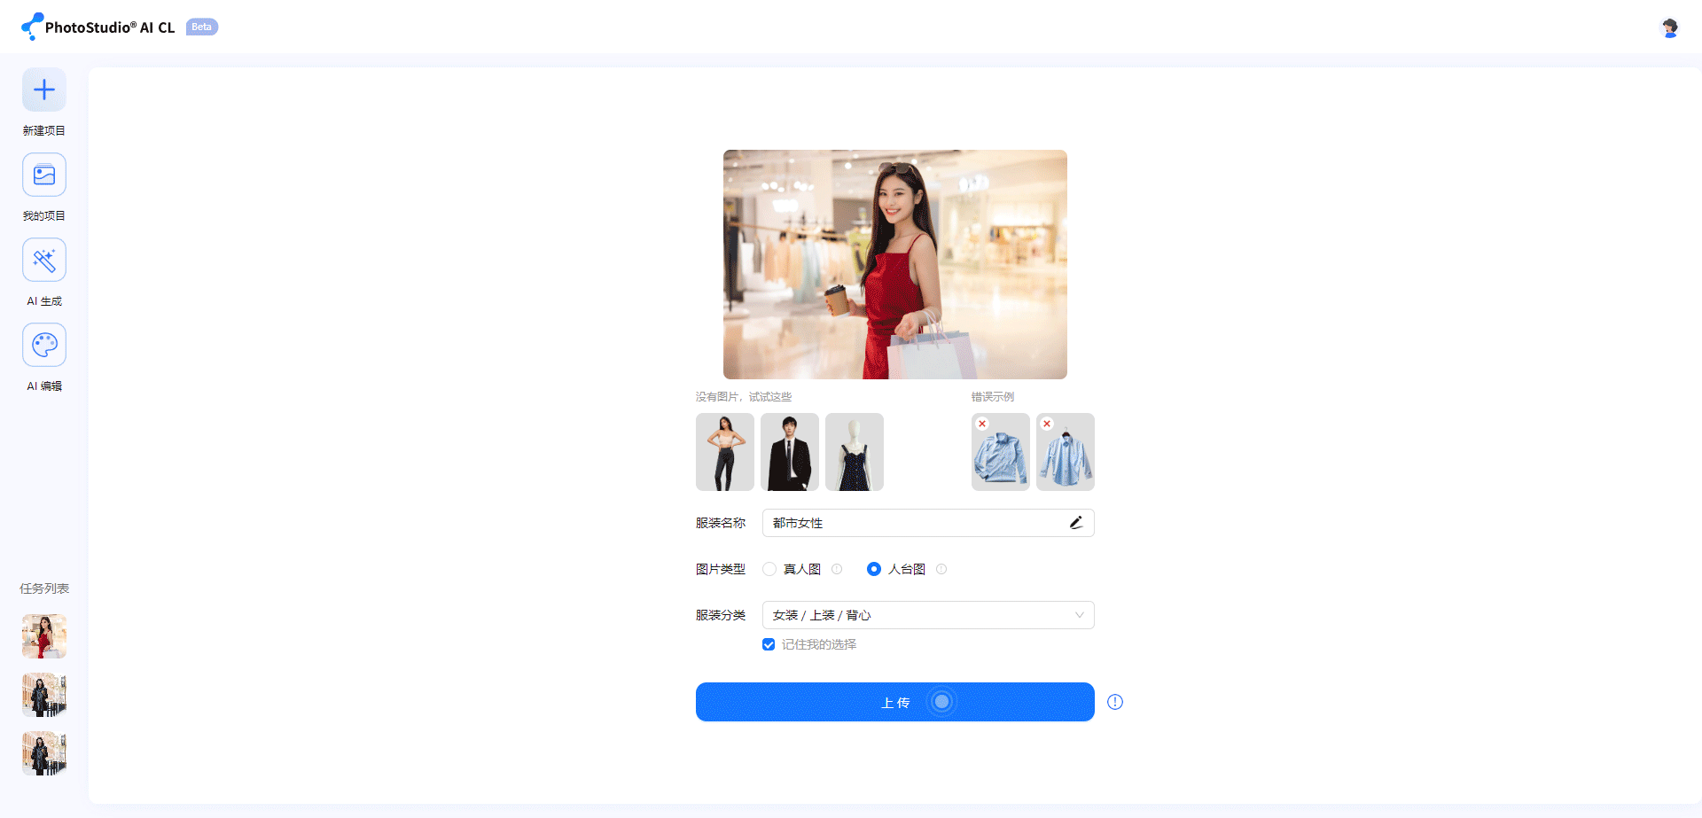This screenshot has height=818, width=1702.
Task: Click the pencil edit icon in 服装名称
Action: pyautogui.click(x=1076, y=523)
